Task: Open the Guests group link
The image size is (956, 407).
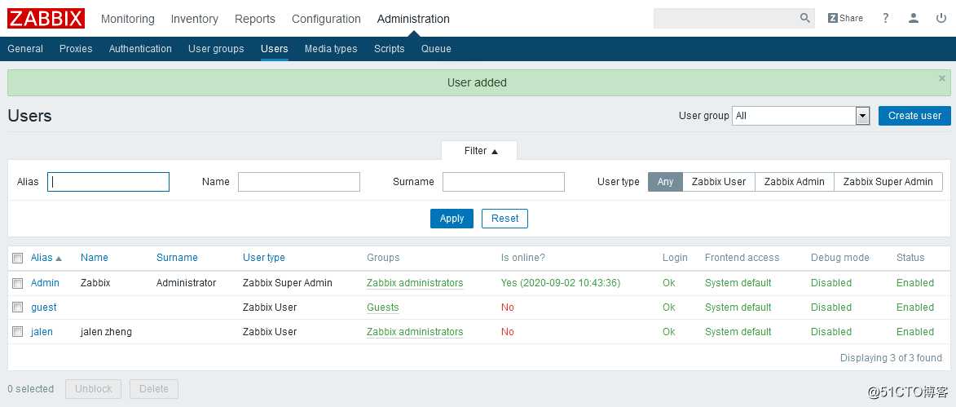Action: [383, 307]
